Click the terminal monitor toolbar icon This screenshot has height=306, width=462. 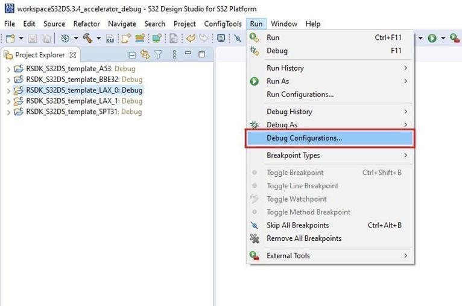click(221, 38)
